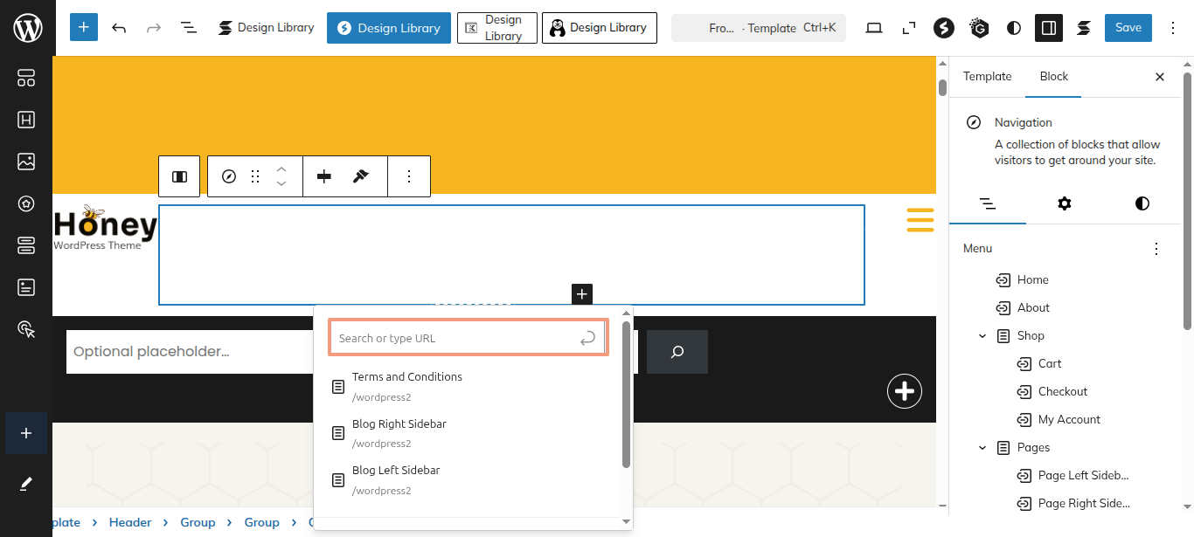
Task: Click the Undo arrow icon
Action: [x=119, y=28]
